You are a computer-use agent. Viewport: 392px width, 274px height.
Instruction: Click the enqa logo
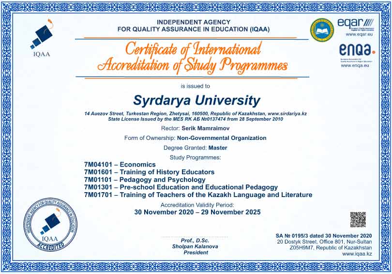tap(357, 49)
